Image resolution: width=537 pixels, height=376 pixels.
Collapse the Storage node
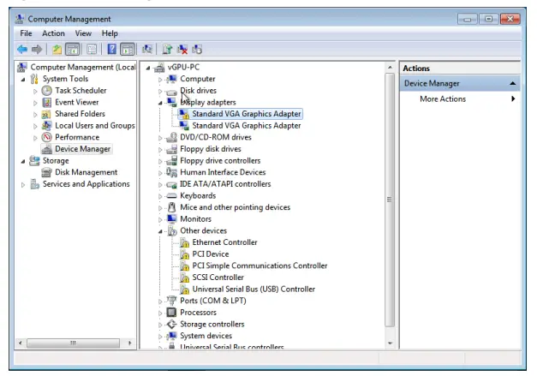tap(23, 161)
